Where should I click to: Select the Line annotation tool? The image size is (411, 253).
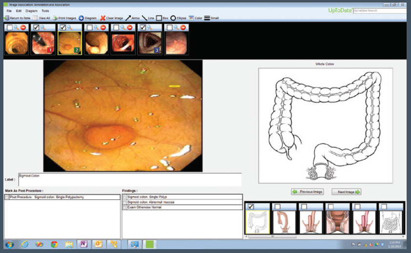[x=148, y=18]
